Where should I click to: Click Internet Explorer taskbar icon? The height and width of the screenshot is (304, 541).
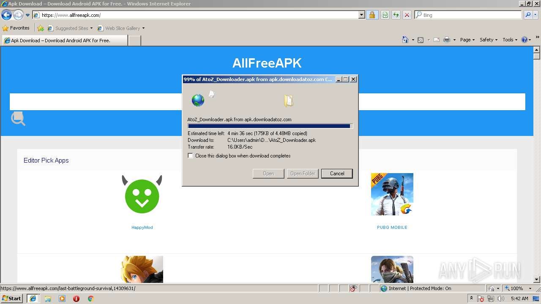click(33, 299)
